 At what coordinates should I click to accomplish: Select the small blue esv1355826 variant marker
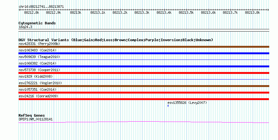[168, 106]
